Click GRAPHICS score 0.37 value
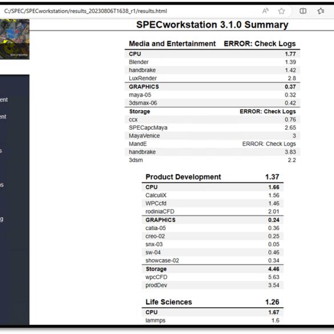Image resolution: width=334 pixels, height=334 pixels. click(291, 87)
